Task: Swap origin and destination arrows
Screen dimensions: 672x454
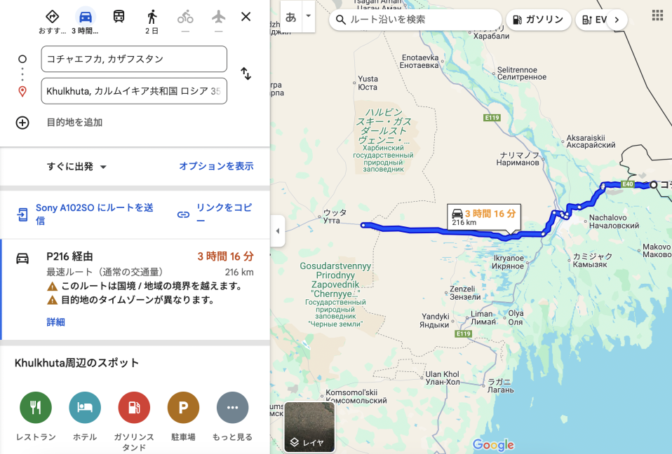Action: pos(246,74)
